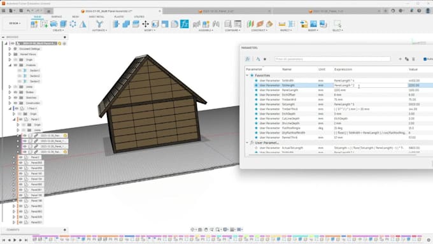Open the Design workspace dropdown
The image size is (433, 244).
tap(15, 23)
